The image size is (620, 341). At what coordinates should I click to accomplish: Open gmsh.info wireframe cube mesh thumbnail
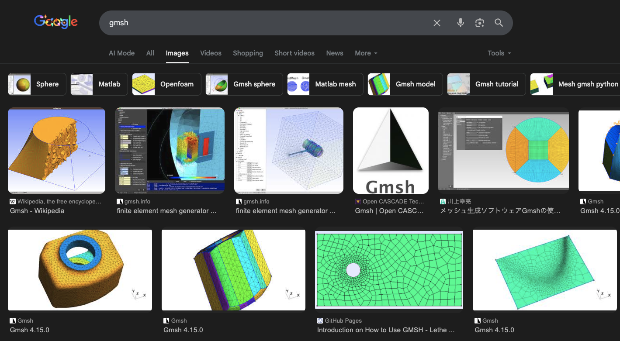point(289,151)
